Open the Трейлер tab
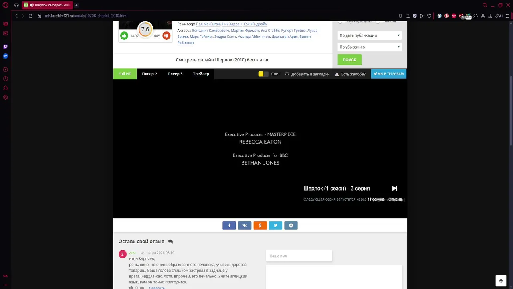This screenshot has height=289, width=513. (201, 74)
